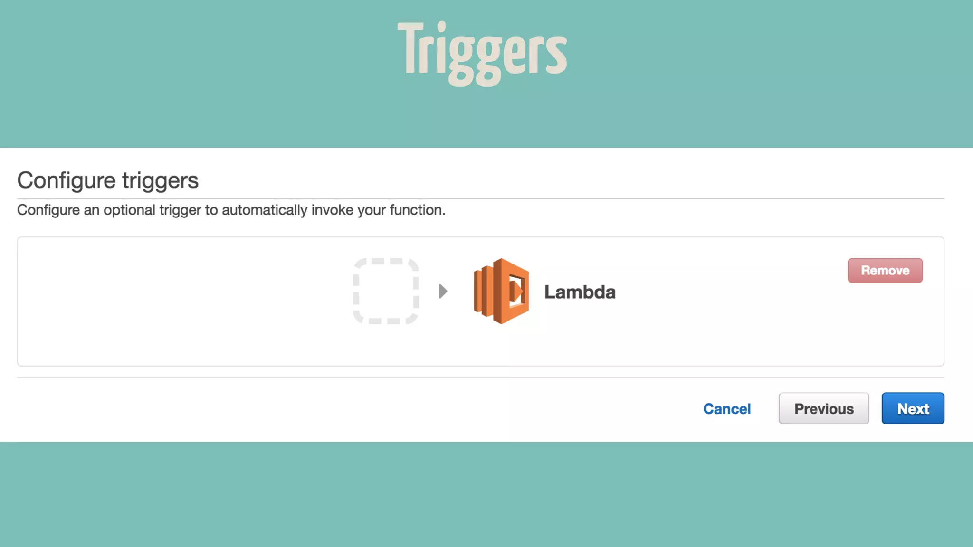The image size is (973, 547).
Task: Click the Cancel link
Action: [727, 409]
